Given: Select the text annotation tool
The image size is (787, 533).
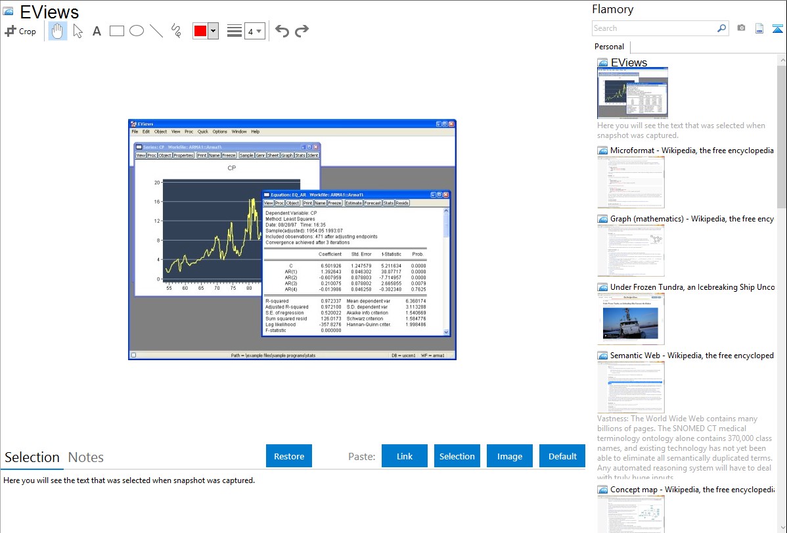Looking at the screenshot, I should coord(97,31).
